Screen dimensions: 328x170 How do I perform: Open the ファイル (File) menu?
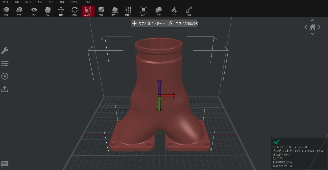click(x=5, y=2)
